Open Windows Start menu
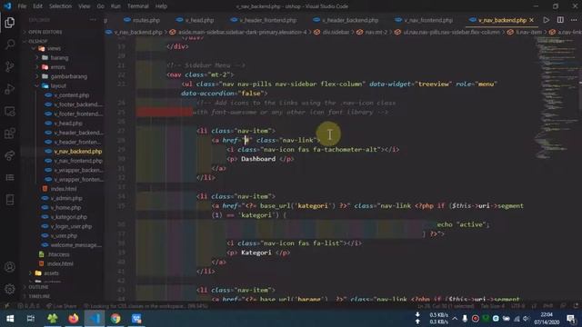Screen dimensions: 582x327 [x=10, y=319]
